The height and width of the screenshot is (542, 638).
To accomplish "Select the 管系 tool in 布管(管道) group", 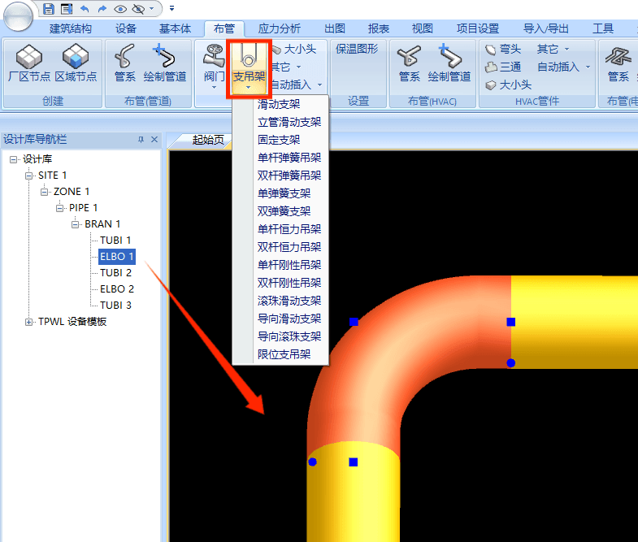I will point(124,63).
